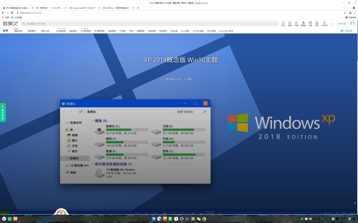Click the power button icon in the tray

[x=337, y=219]
